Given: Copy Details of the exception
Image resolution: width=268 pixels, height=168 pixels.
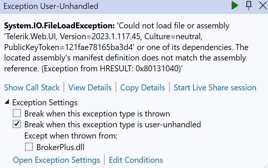Looking at the screenshot, I should coord(142,88).
